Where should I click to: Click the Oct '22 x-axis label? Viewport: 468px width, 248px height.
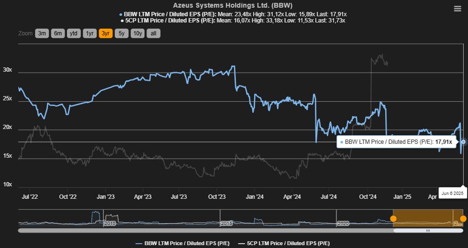pyautogui.click(x=68, y=197)
